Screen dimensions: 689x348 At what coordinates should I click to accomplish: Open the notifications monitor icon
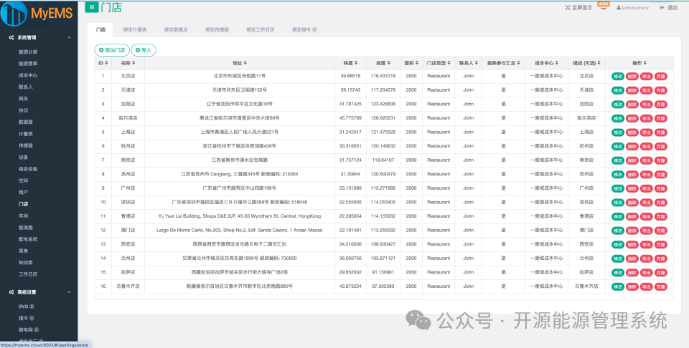tap(604, 6)
